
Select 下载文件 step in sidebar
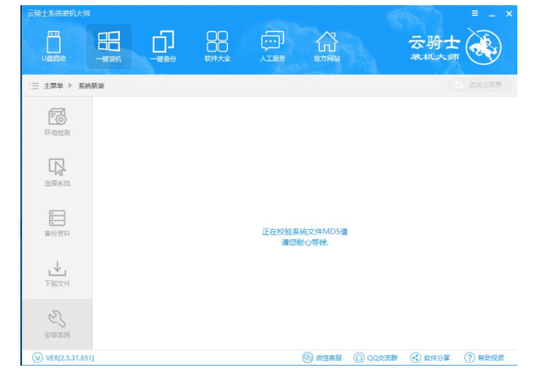point(57,273)
